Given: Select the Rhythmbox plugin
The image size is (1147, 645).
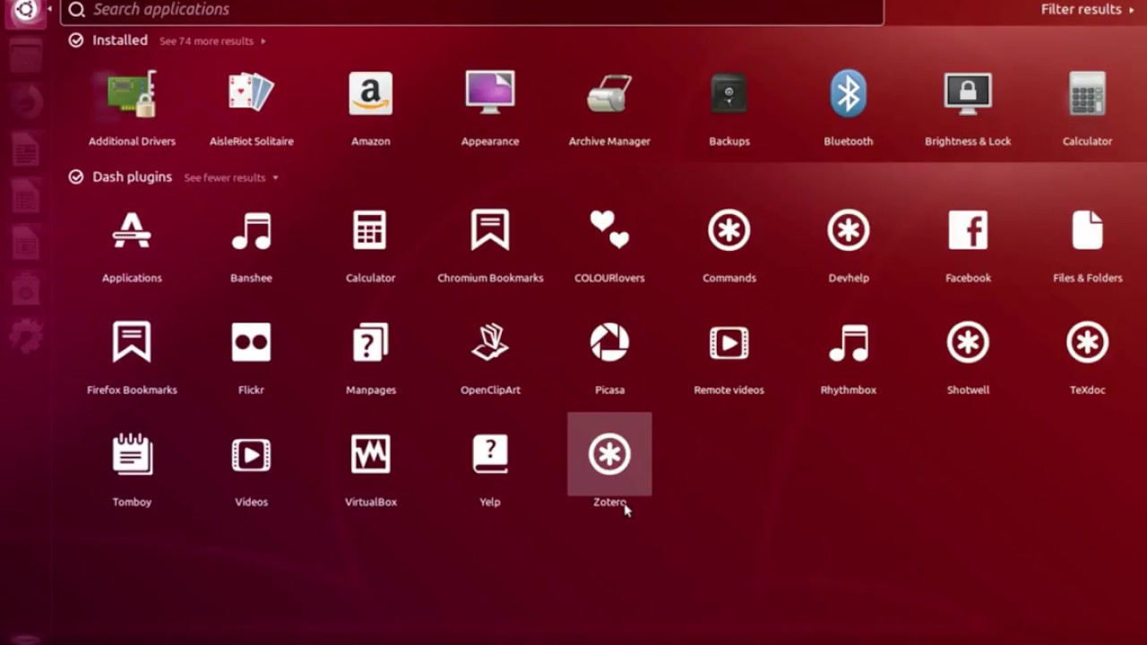Looking at the screenshot, I should 849,342.
